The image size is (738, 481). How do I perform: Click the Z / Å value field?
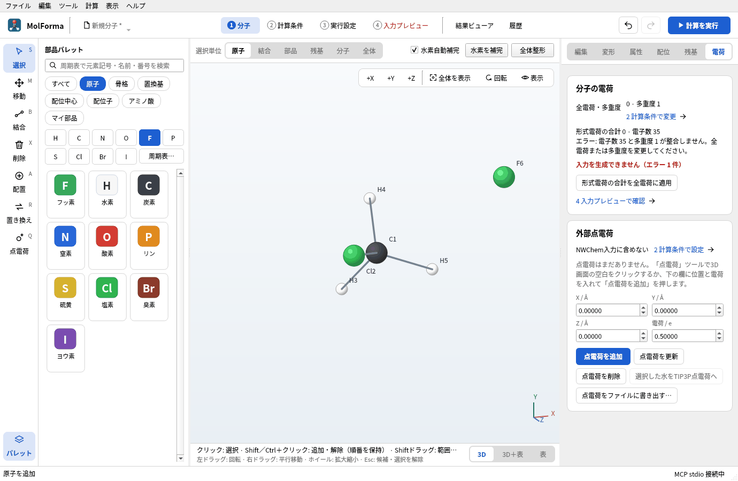click(608, 336)
